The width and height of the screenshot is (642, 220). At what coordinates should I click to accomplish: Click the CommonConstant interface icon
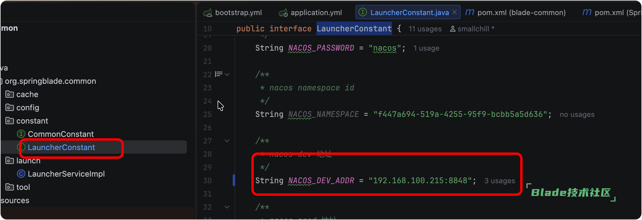click(x=21, y=134)
